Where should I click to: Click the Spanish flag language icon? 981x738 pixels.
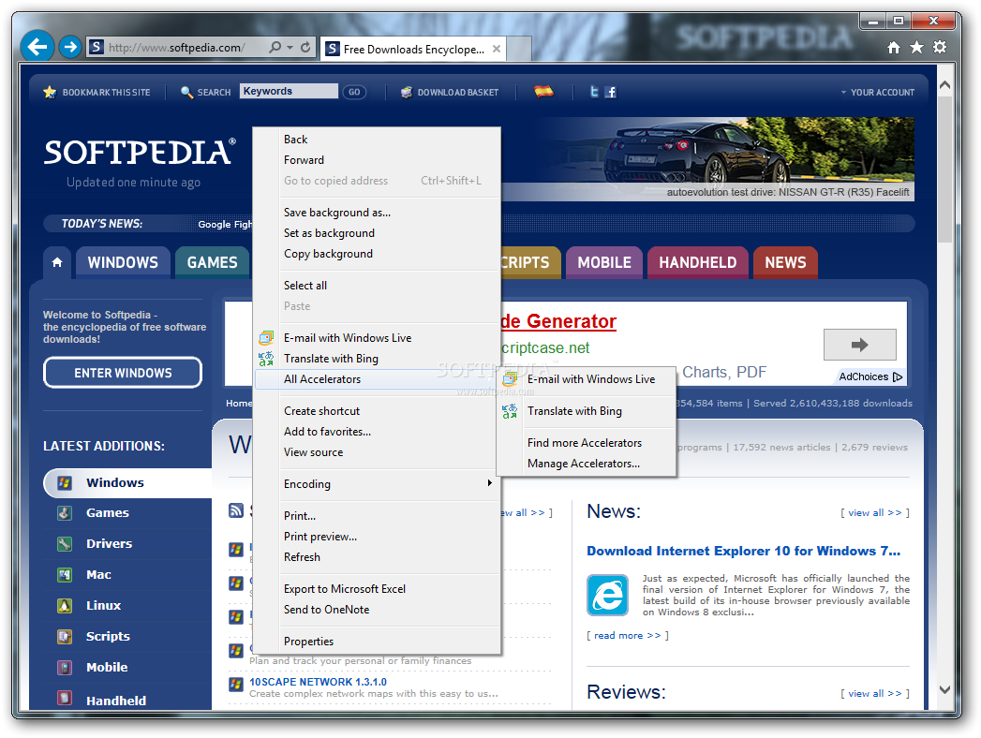point(543,91)
